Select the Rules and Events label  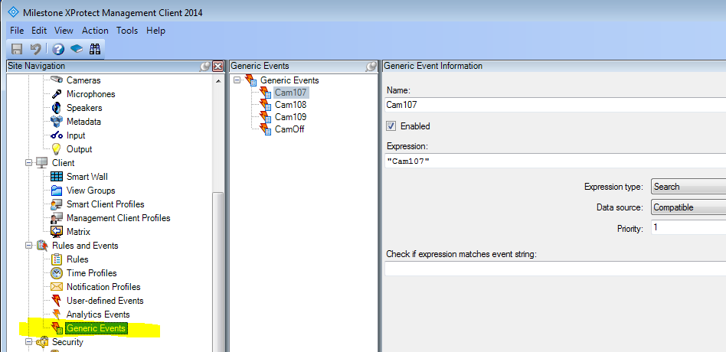[x=85, y=246]
